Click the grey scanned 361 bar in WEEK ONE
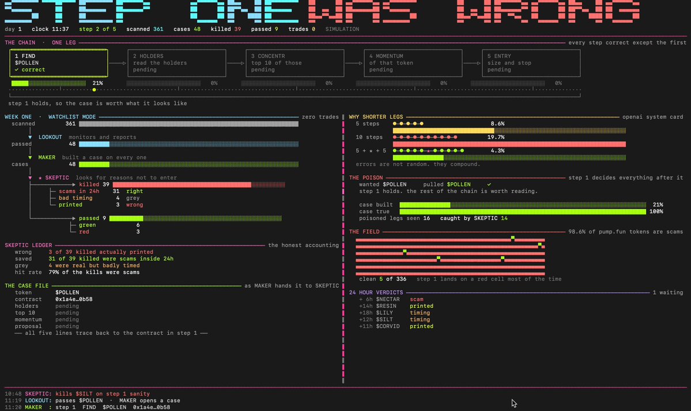 (x=188, y=124)
